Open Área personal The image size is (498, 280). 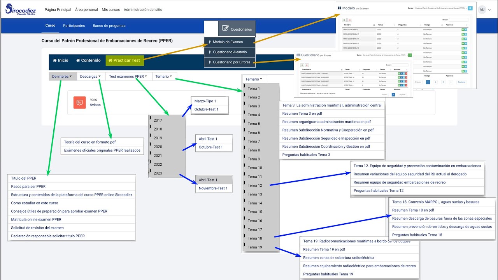(86, 10)
